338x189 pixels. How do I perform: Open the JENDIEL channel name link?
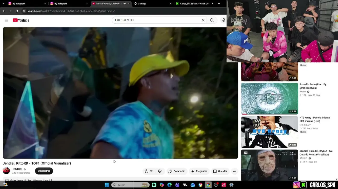click(17, 169)
